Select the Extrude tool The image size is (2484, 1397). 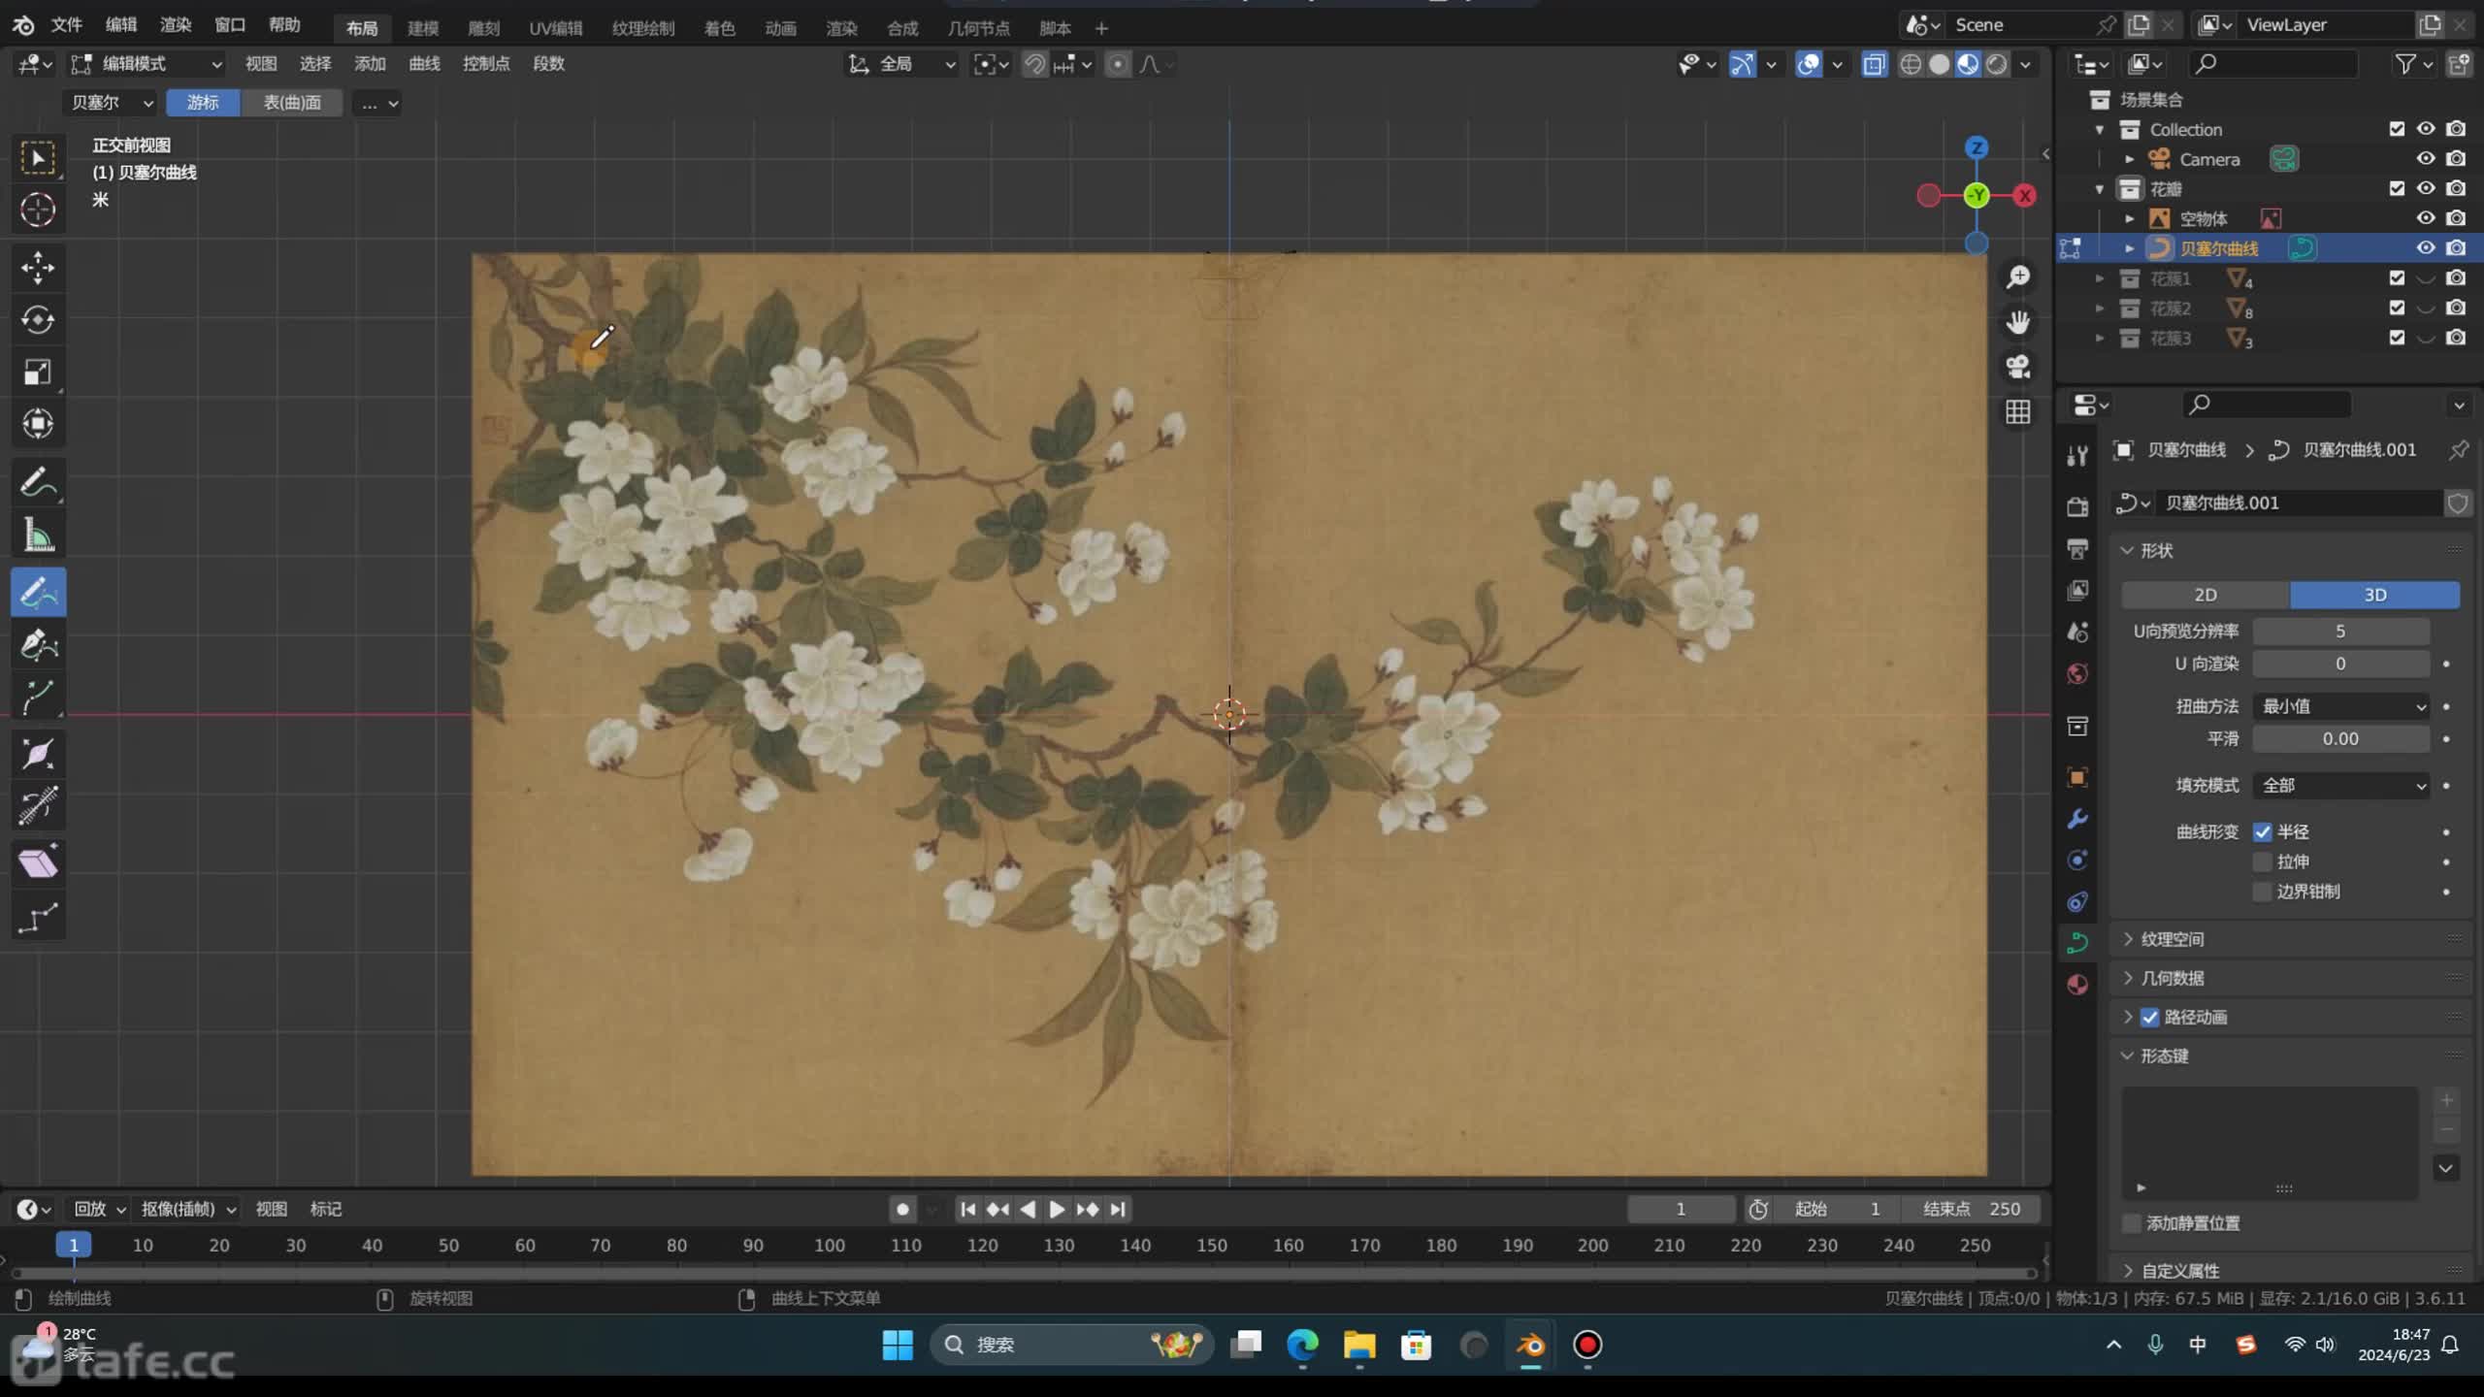(38, 697)
